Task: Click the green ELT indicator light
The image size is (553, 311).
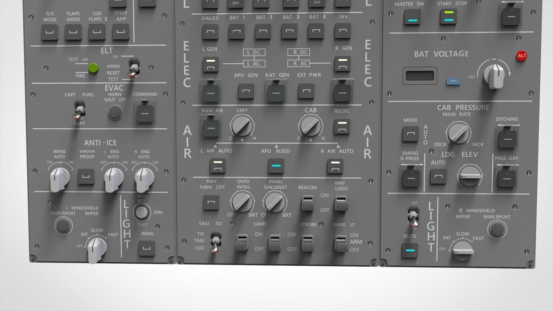Action: click(93, 68)
